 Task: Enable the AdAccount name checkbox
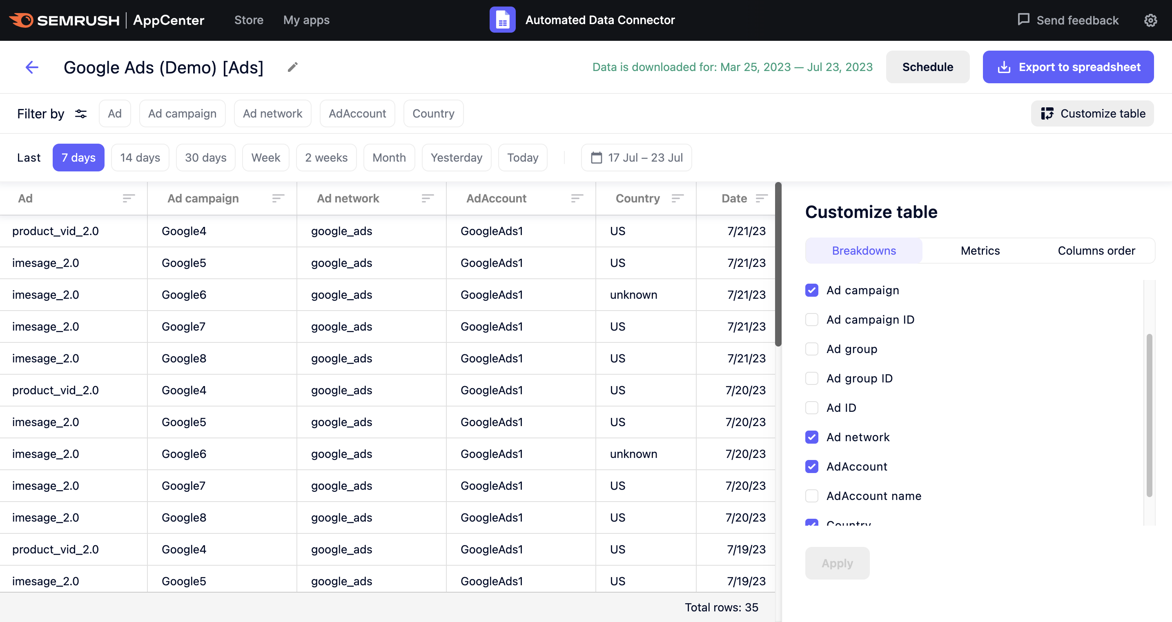click(811, 495)
